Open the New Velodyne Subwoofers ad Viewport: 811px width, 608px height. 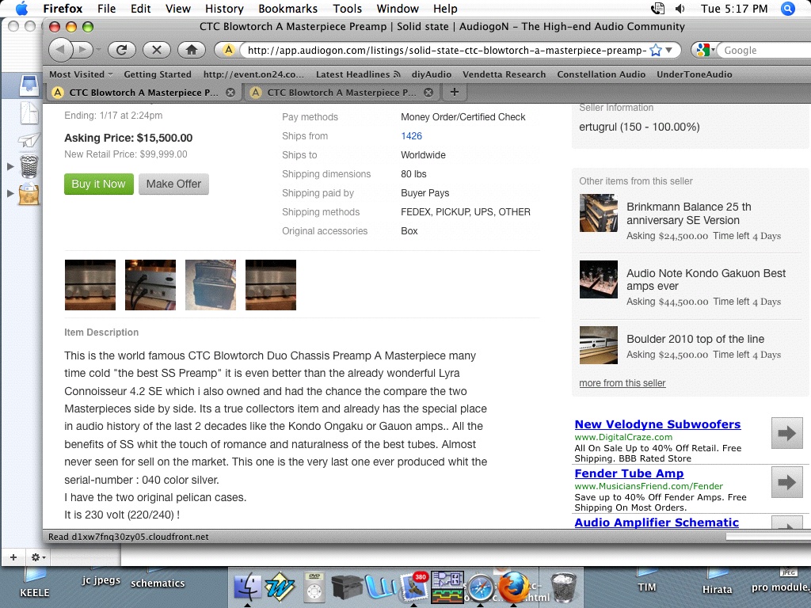(x=657, y=424)
